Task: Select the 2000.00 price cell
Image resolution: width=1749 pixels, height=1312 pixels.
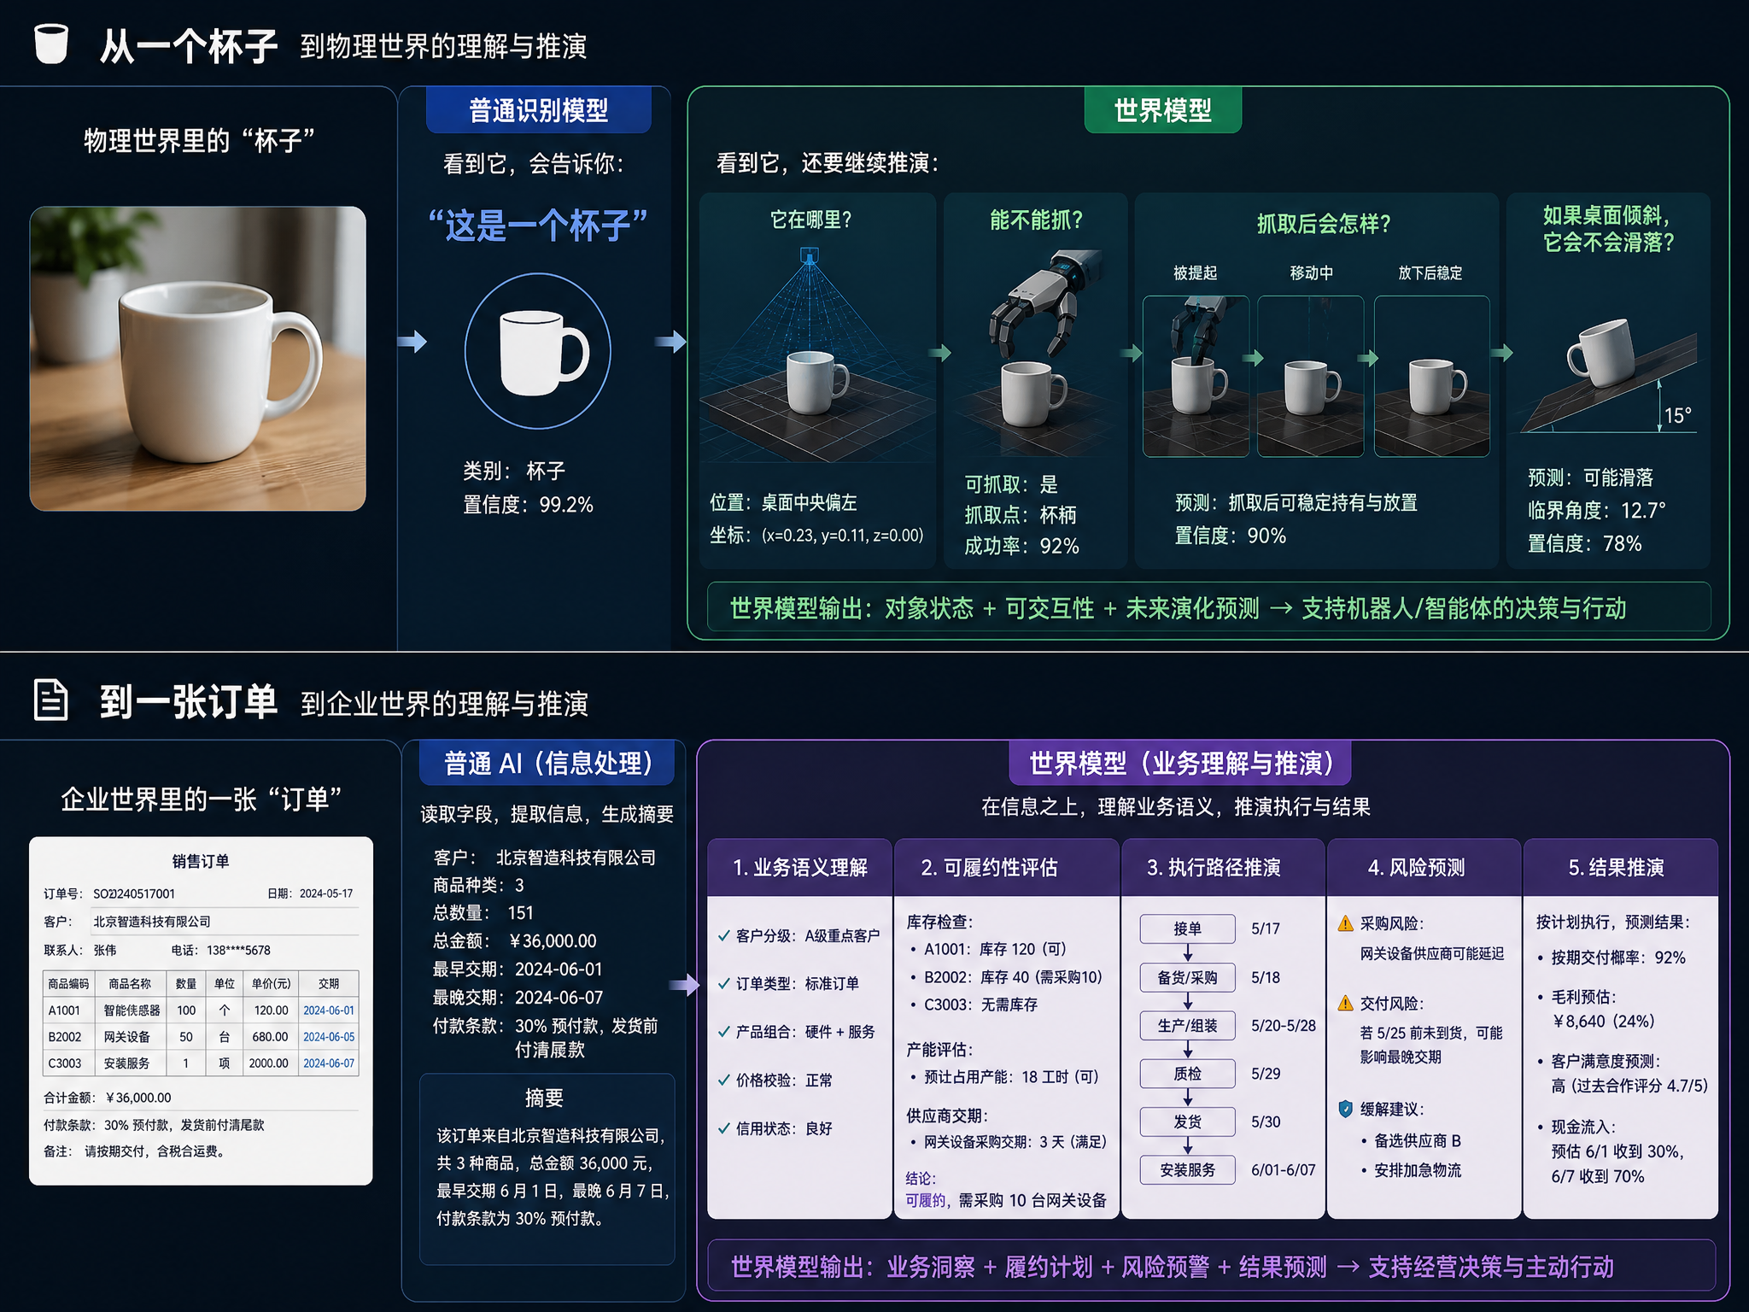Action: point(269,1063)
